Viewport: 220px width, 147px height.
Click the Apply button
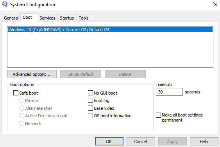click(x=172, y=142)
